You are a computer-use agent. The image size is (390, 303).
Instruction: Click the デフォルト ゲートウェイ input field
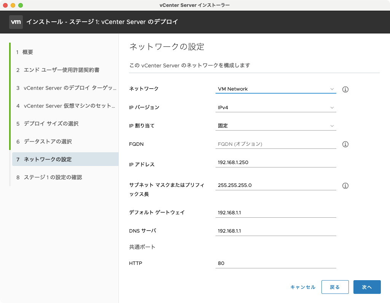[x=276, y=213]
